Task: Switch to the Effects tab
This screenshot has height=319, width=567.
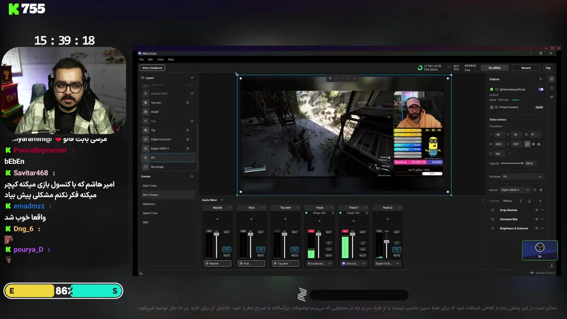Action: [x=508, y=201]
